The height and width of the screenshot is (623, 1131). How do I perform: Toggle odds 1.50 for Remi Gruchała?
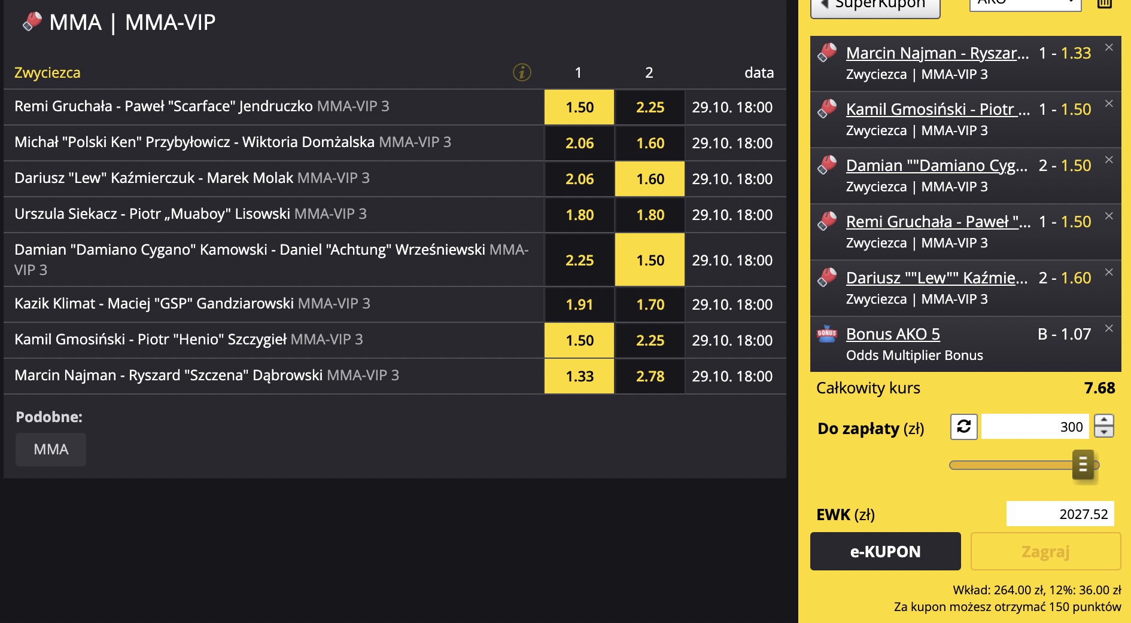579,107
